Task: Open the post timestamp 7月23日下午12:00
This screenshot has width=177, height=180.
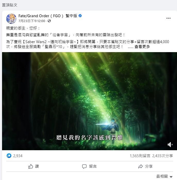Action: coord(32,21)
